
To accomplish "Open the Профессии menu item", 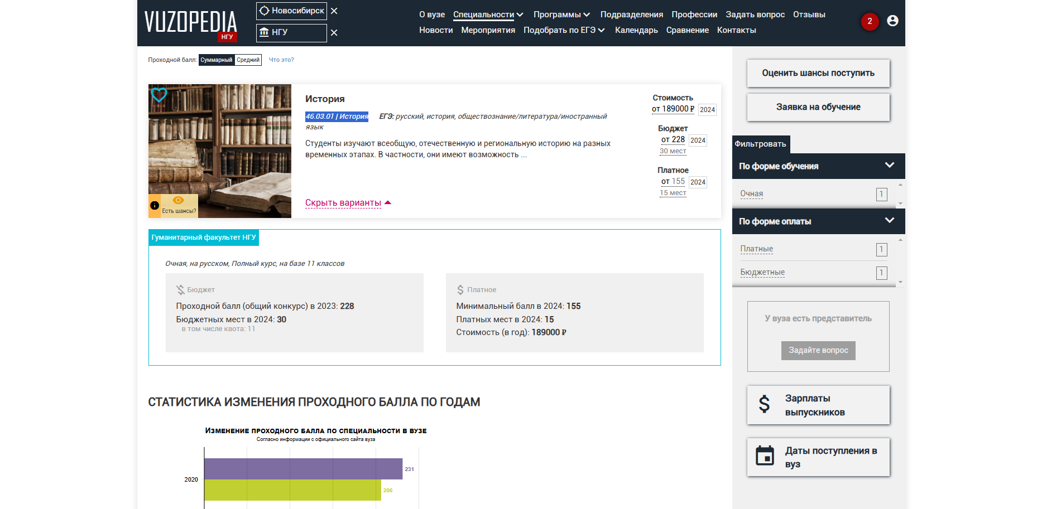I will point(694,14).
